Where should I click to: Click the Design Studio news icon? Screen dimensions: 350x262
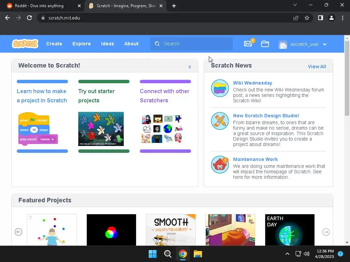[x=220, y=121]
